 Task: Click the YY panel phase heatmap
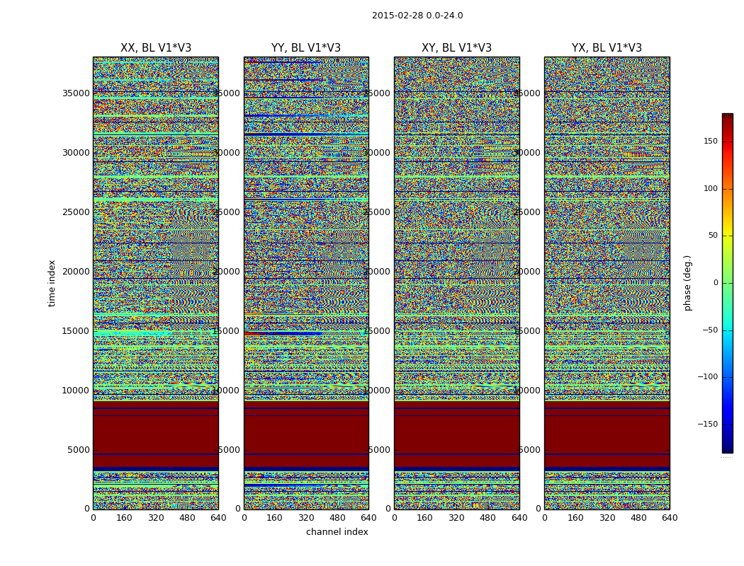click(307, 283)
